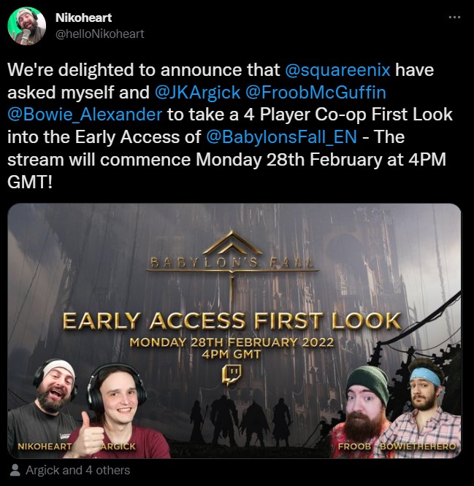Click the NIKOHEART name label in image
Image resolution: width=474 pixels, height=486 pixels.
(45, 447)
